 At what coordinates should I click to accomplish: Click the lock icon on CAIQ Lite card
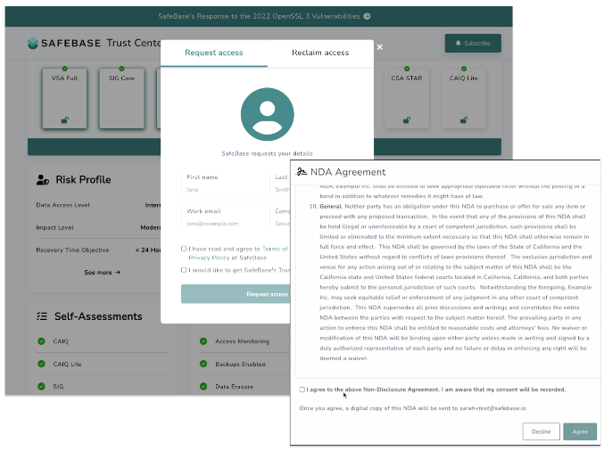464,120
